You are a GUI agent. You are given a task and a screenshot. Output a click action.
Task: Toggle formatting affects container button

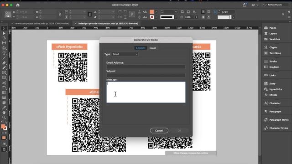tap(3, 133)
